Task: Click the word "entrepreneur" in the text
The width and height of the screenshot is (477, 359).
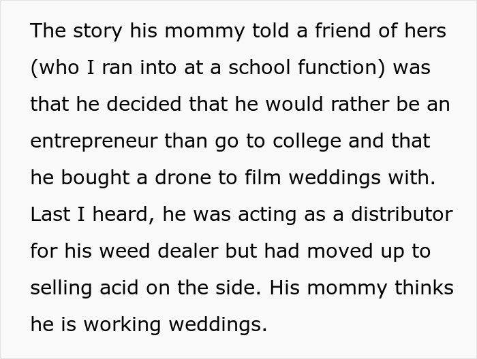Action: pyautogui.click(x=94, y=141)
